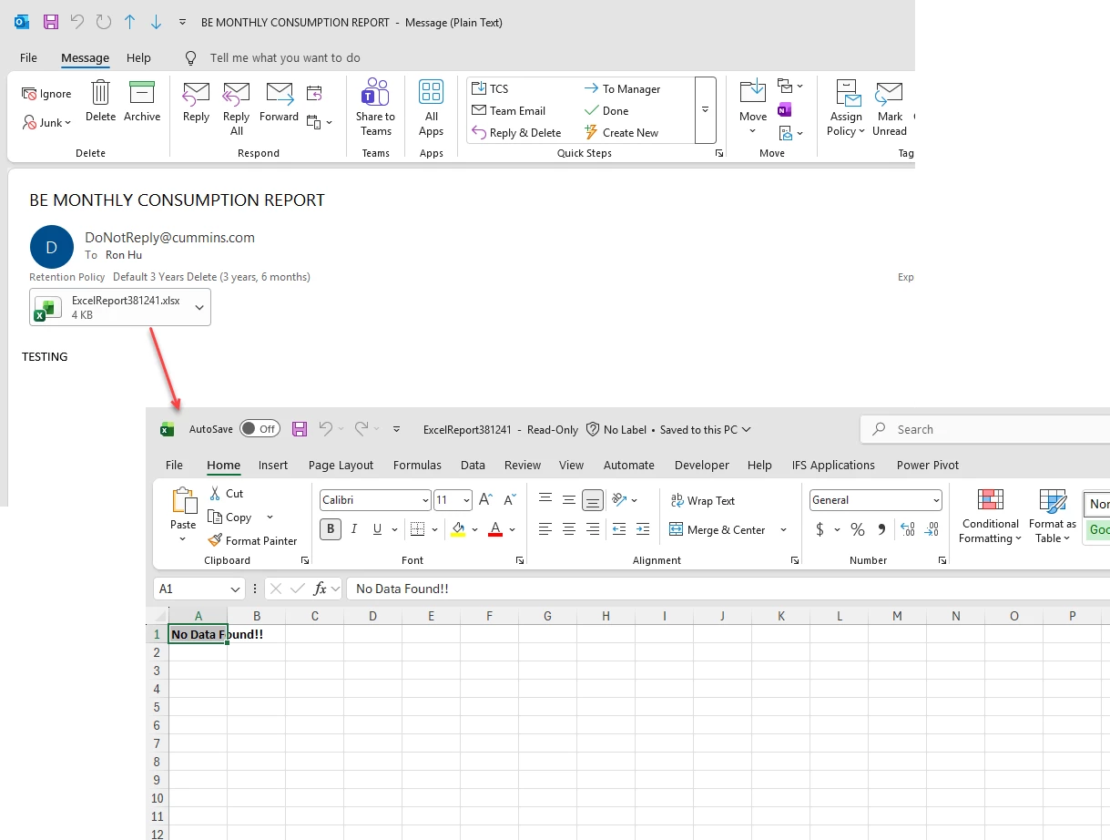1110x840 pixels.
Task: Click the Tell me what you want field
Action: pos(284,57)
